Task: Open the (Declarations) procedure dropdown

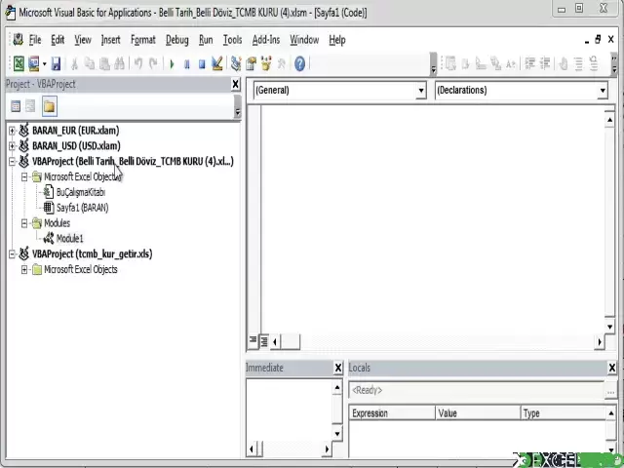Action: (603, 91)
